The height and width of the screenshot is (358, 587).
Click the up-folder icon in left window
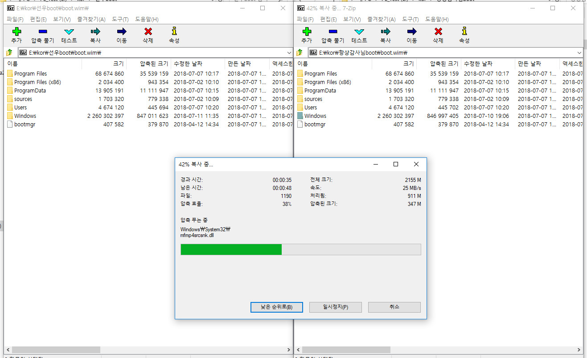coord(9,52)
